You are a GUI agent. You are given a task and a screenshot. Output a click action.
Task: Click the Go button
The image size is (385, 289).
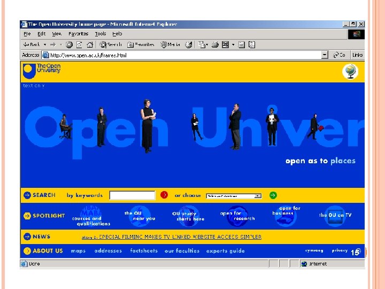click(339, 55)
